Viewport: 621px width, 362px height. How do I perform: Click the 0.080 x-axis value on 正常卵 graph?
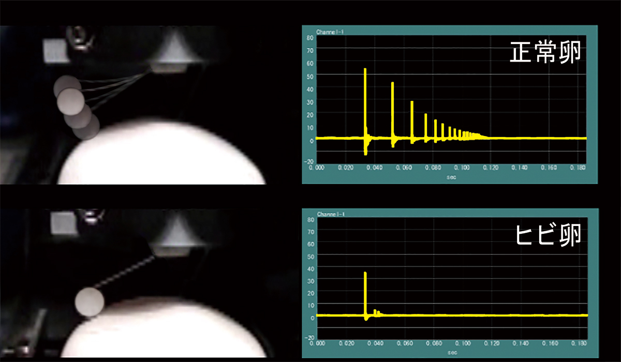point(434,168)
